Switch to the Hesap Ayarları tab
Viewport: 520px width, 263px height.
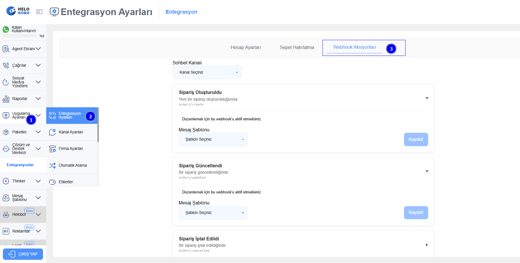(246, 47)
